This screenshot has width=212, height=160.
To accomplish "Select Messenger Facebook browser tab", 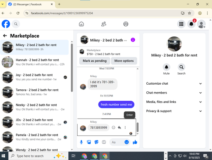I will click(x=31, y=4).
